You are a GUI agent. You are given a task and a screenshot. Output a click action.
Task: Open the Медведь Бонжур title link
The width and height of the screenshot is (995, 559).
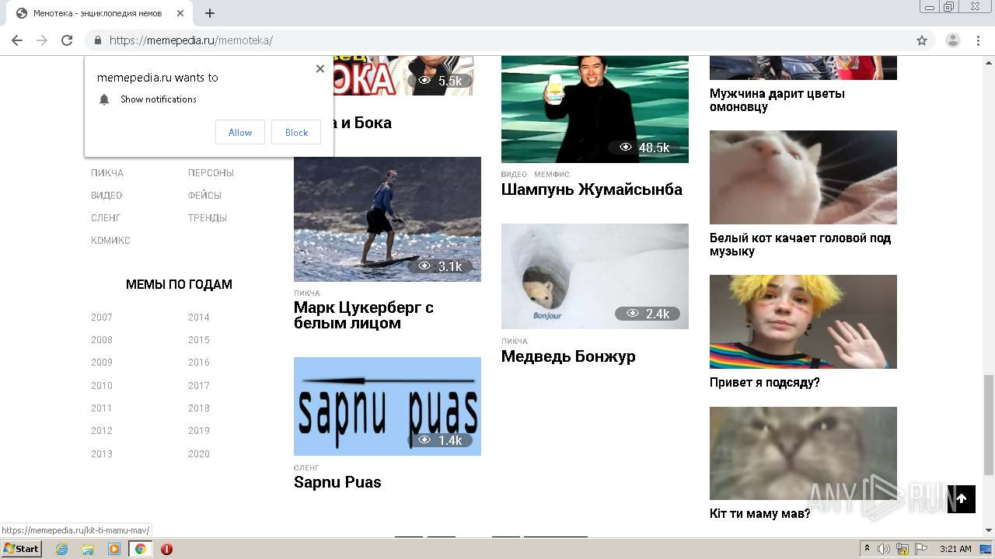coord(568,356)
